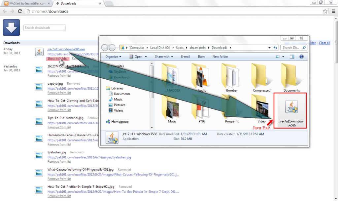Select the Audio folder
The height and width of the screenshot is (201, 338).
click(202, 78)
